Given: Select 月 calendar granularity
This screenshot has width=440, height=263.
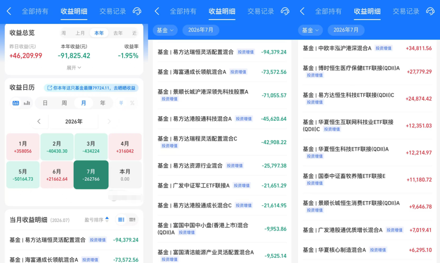Looking at the screenshot, I should coord(84,103).
